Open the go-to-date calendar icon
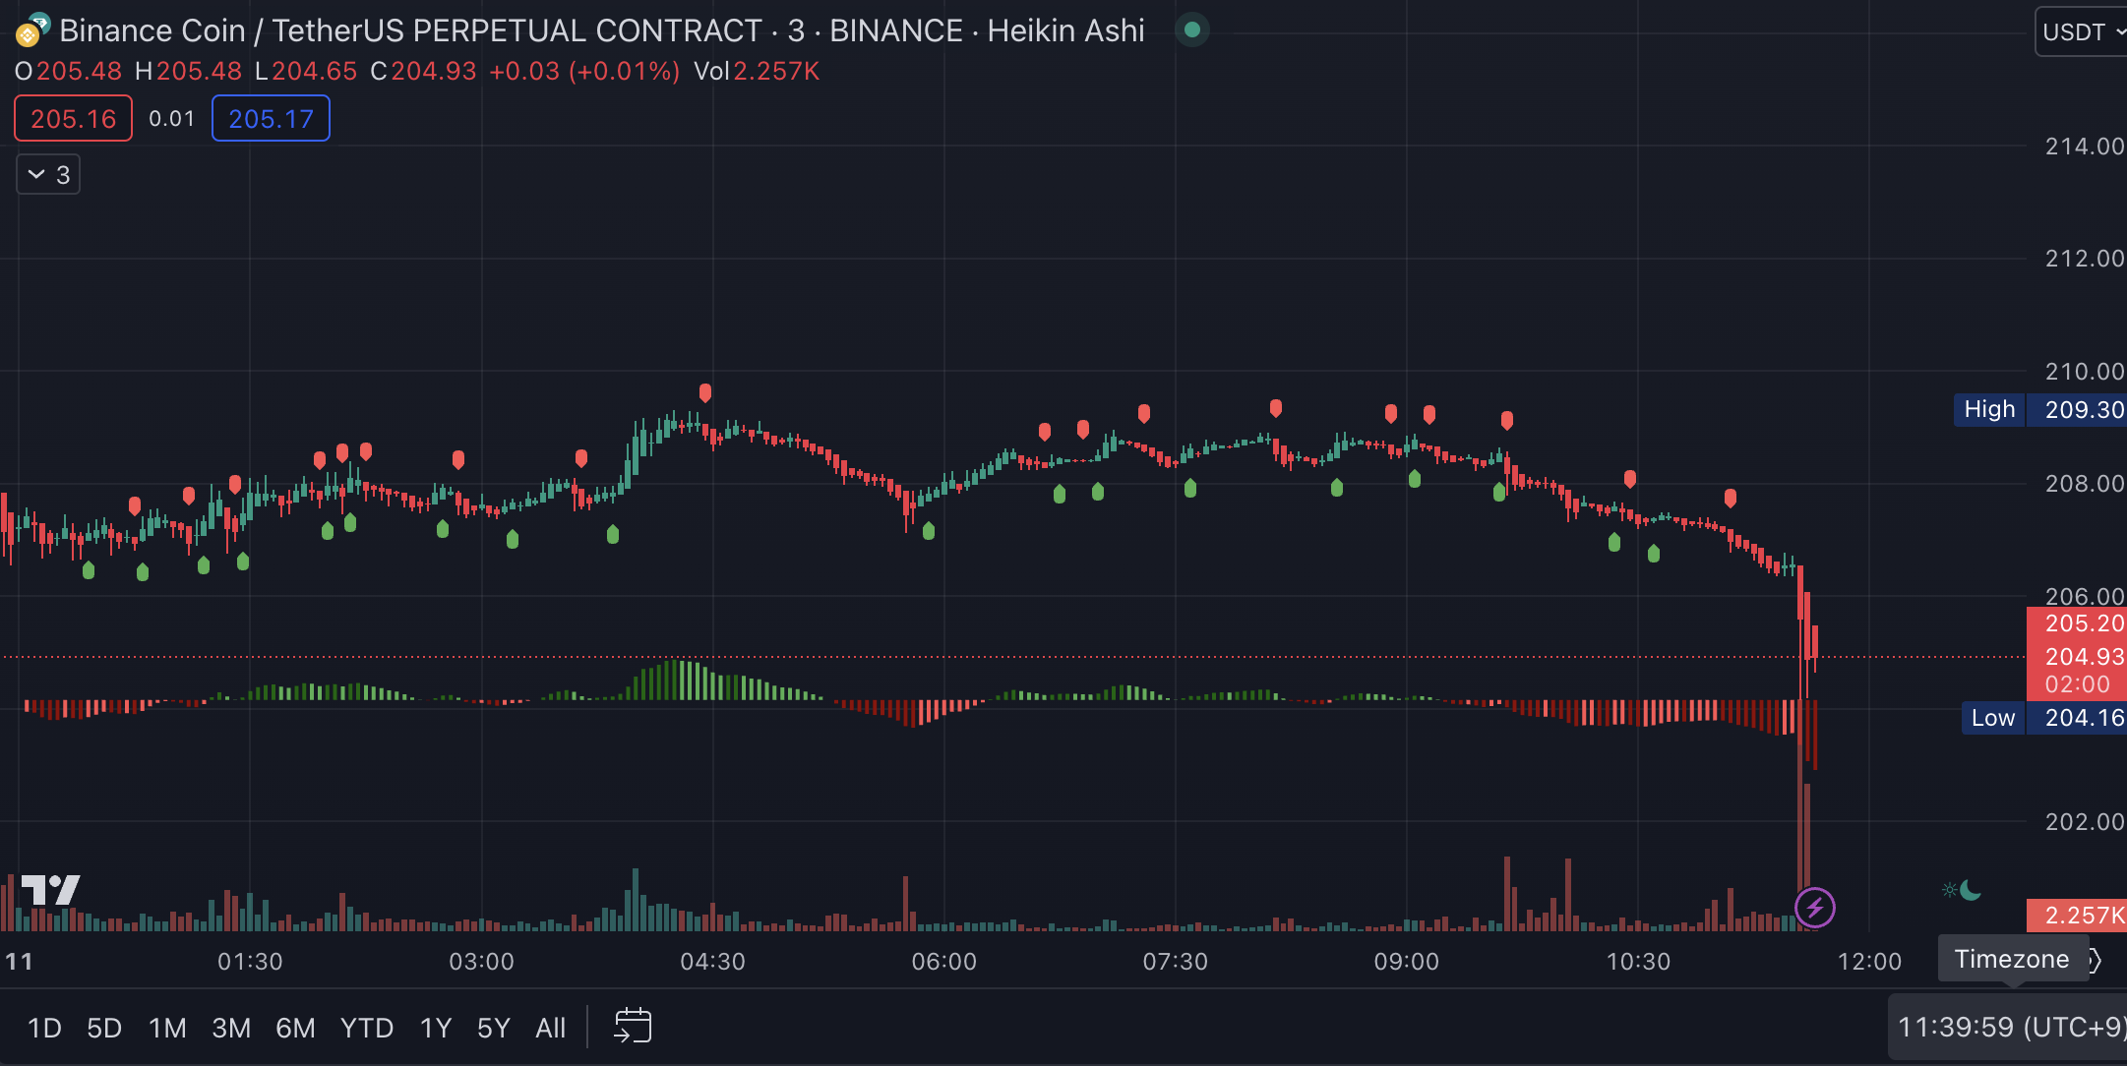Viewport: 2127px width, 1066px height. click(633, 1027)
